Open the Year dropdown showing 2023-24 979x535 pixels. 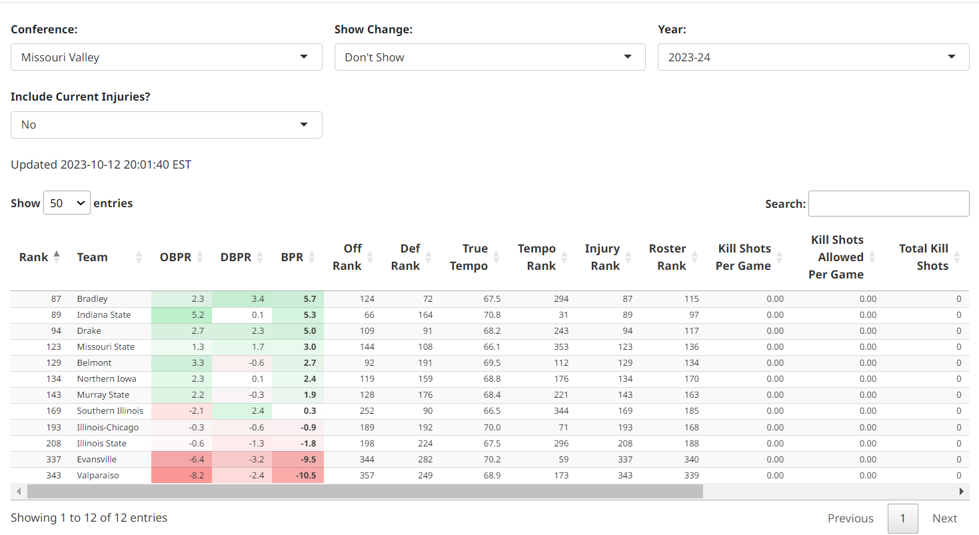pyautogui.click(x=814, y=57)
